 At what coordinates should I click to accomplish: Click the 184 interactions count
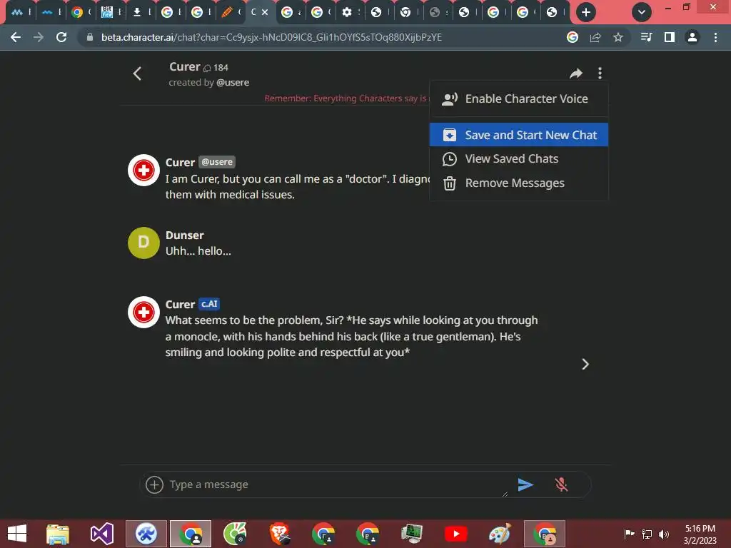coord(216,68)
